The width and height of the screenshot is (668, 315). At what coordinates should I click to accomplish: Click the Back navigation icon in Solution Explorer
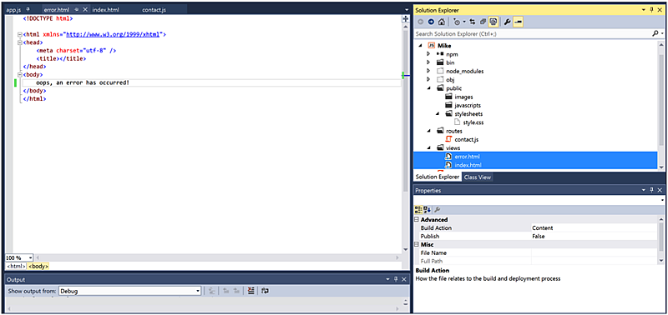point(421,22)
